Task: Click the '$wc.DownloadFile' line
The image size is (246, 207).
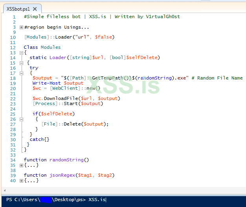Action: click(76, 98)
